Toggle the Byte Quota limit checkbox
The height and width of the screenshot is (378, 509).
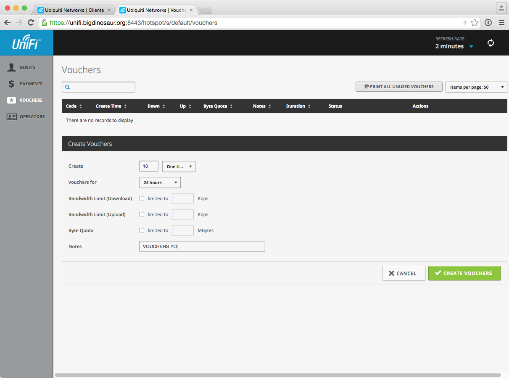coord(142,230)
